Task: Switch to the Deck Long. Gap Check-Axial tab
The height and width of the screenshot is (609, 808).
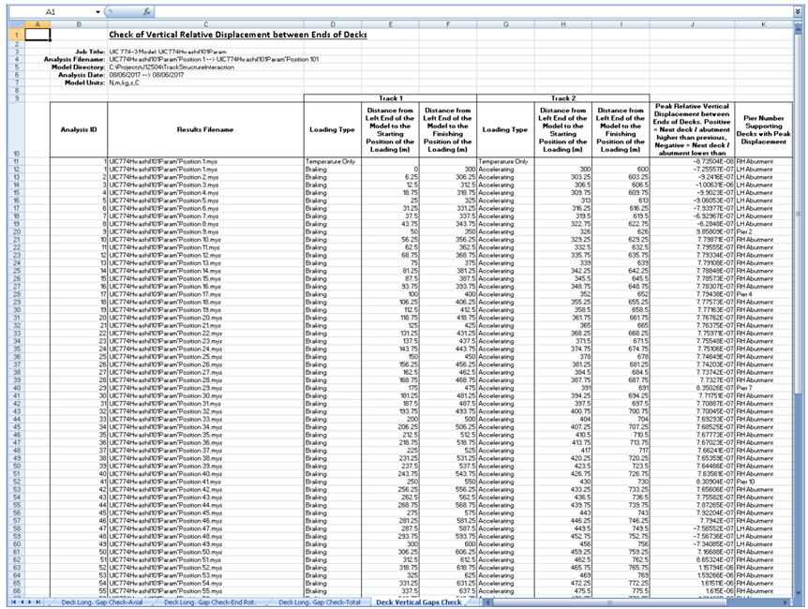Action: pos(100,602)
